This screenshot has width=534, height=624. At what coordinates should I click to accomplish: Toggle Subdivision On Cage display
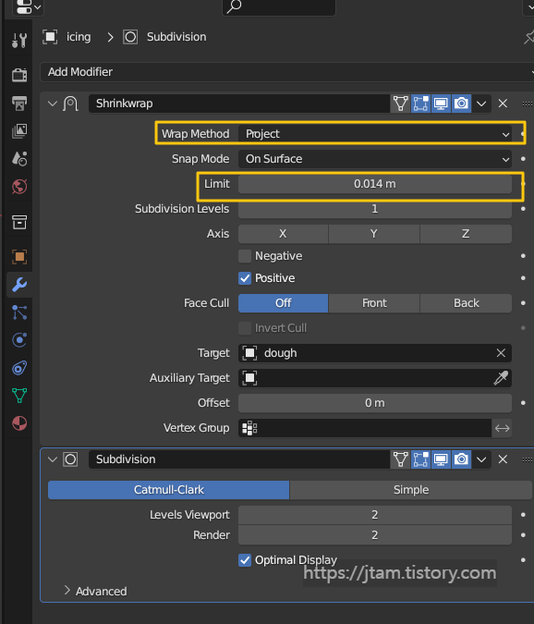(x=400, y=459)
